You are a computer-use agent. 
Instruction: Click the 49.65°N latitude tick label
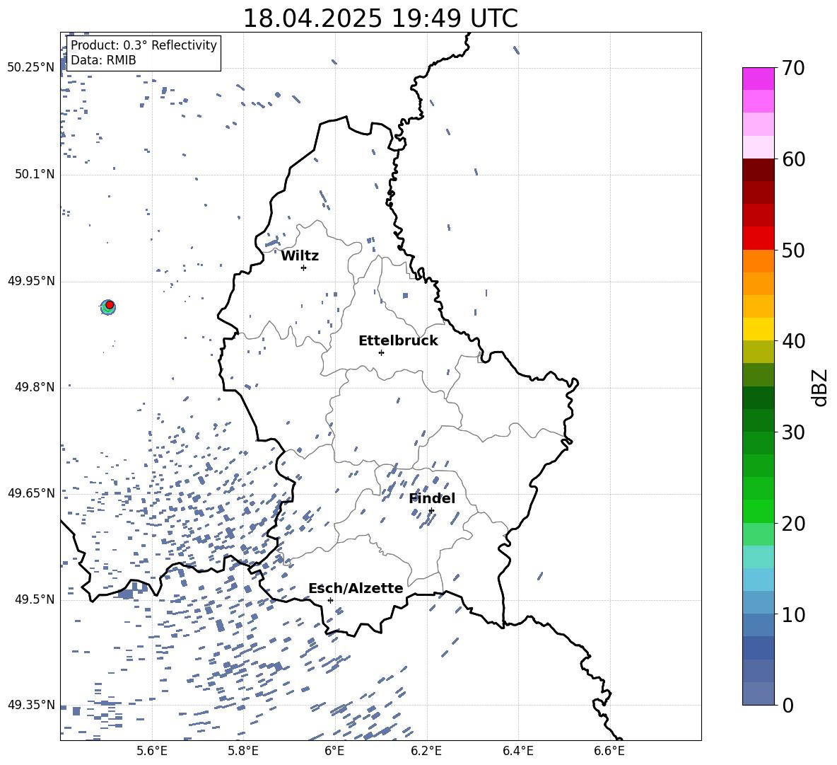click(x=31, y=493)
